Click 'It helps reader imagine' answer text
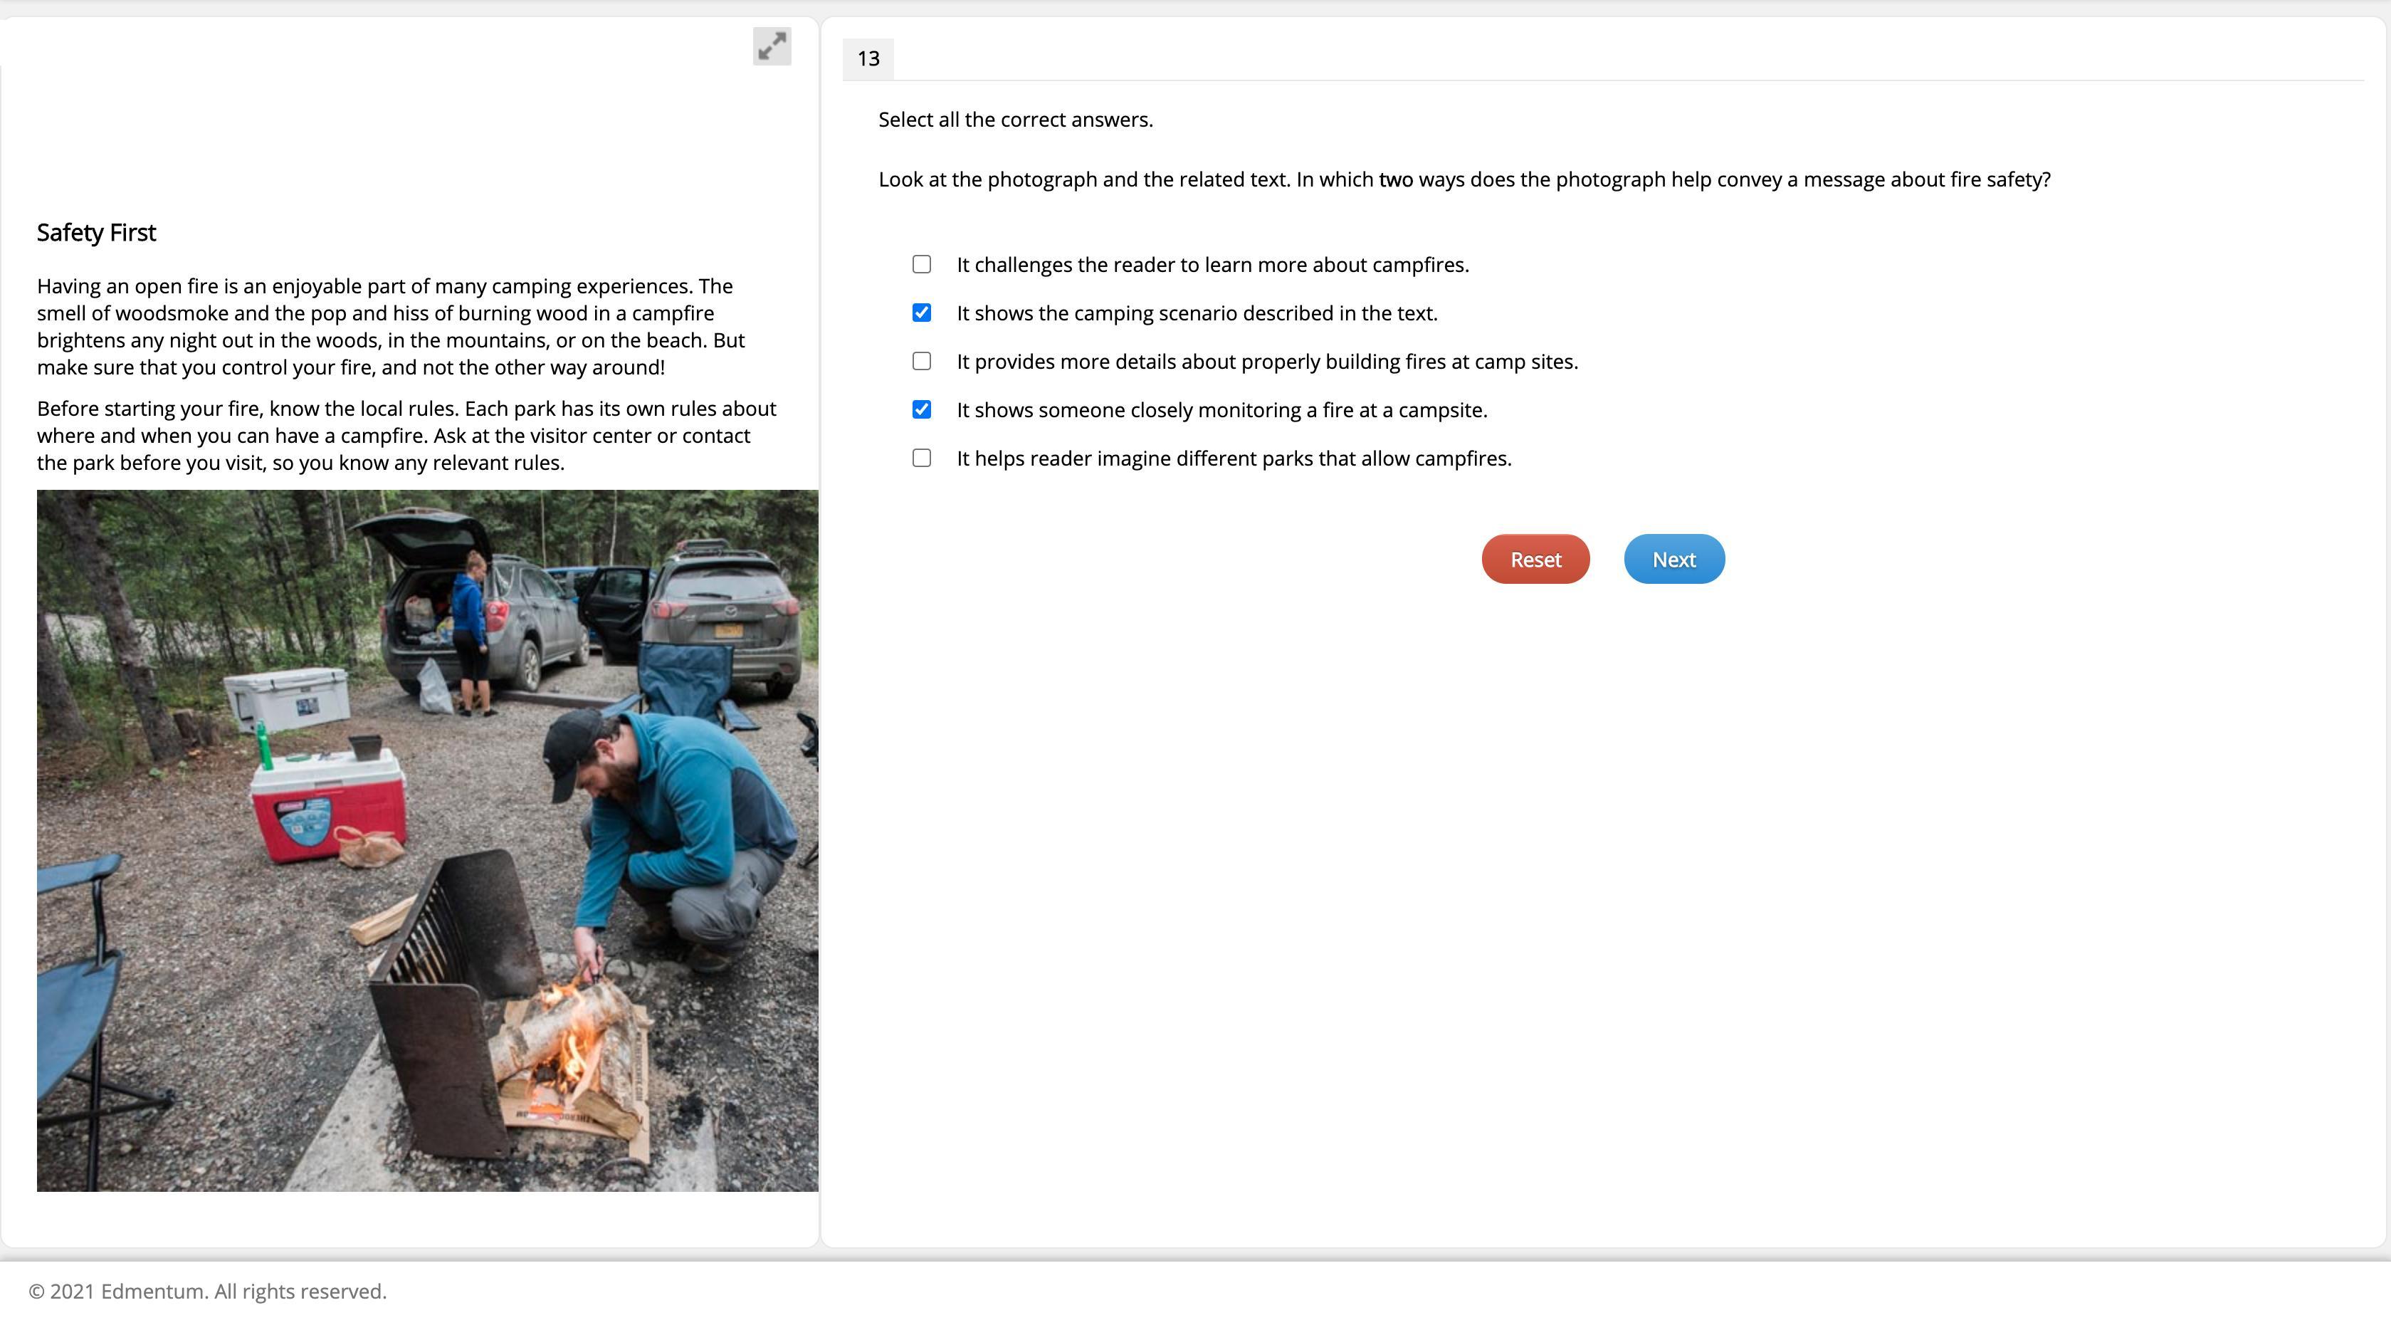This screenshot has height=1320, width=2391. tap(1234, 458)
